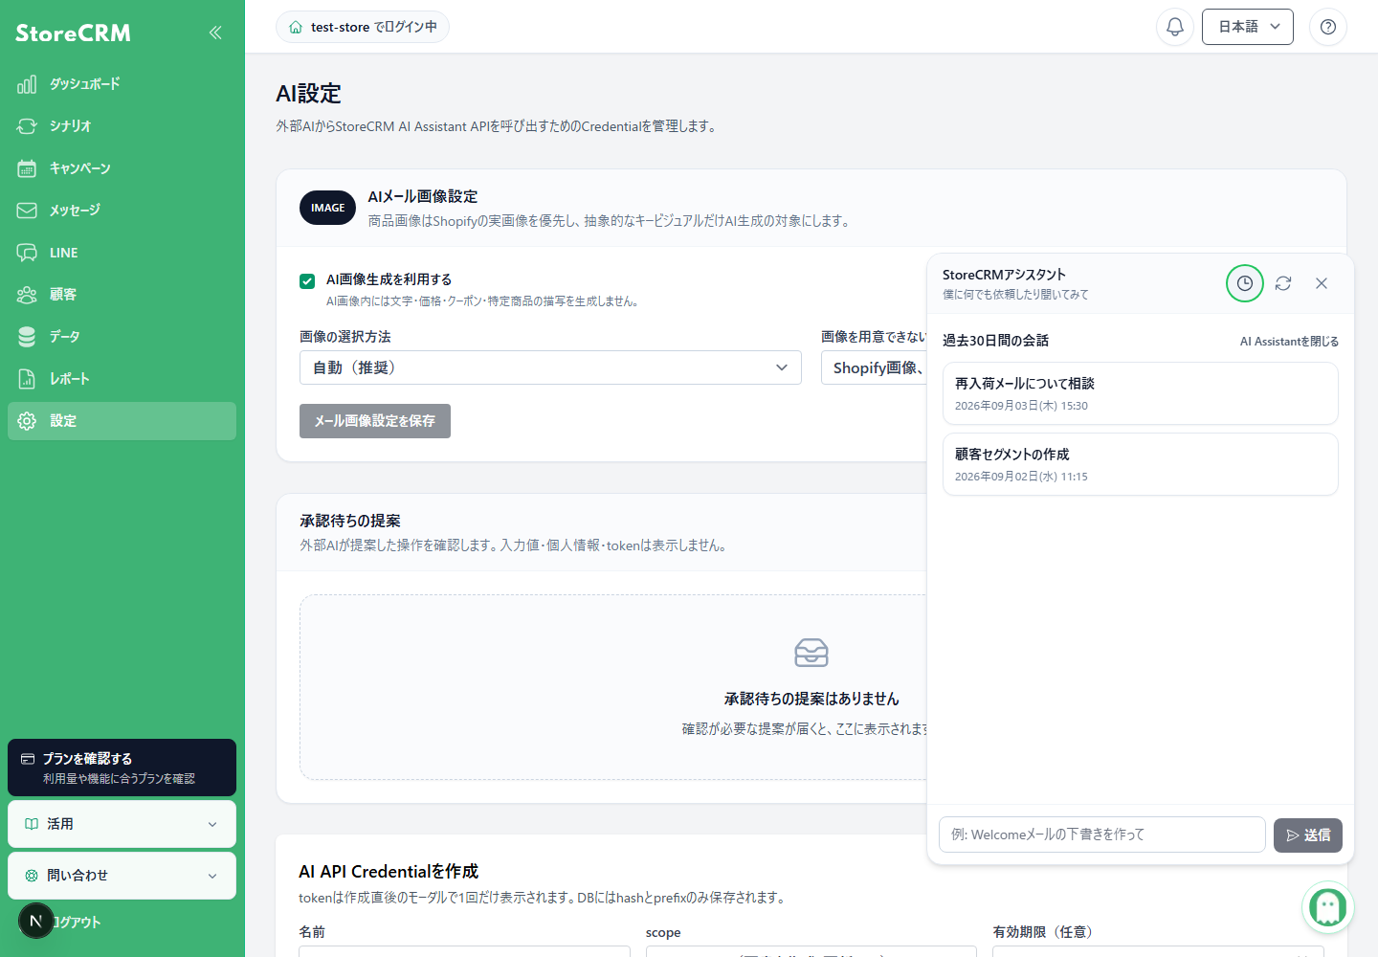Open キャンペーン section
Screen dimensions: 1378x957
(x=122, y=168)
